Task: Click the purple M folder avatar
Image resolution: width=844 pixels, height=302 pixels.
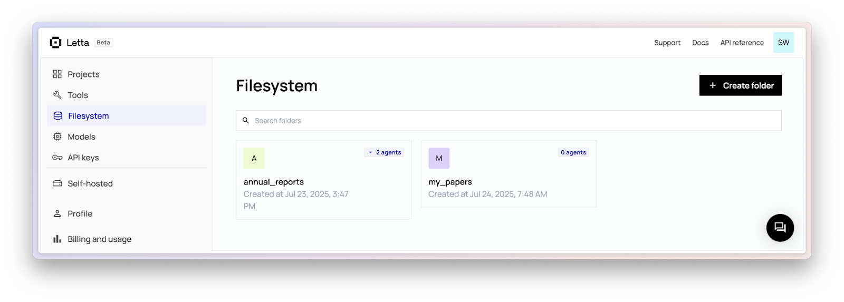Action: click(x=439, y=158)
